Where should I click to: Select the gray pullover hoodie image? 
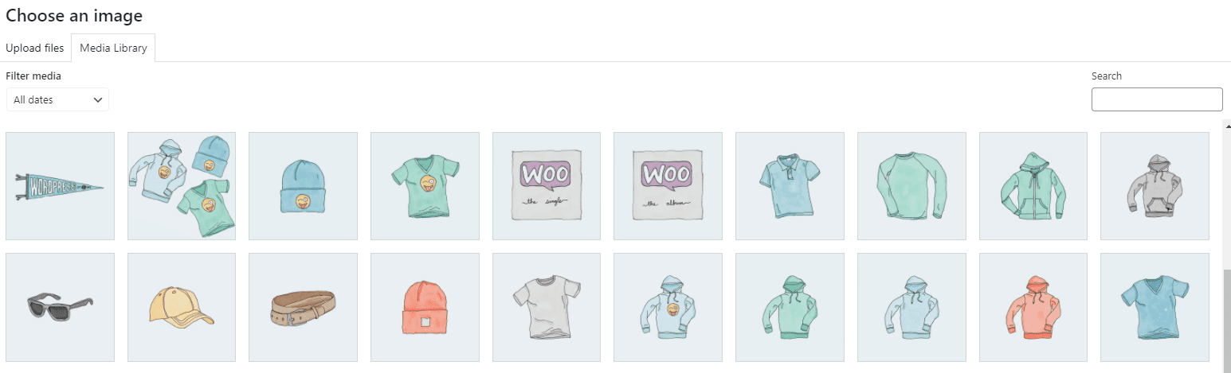point(1155,186)
